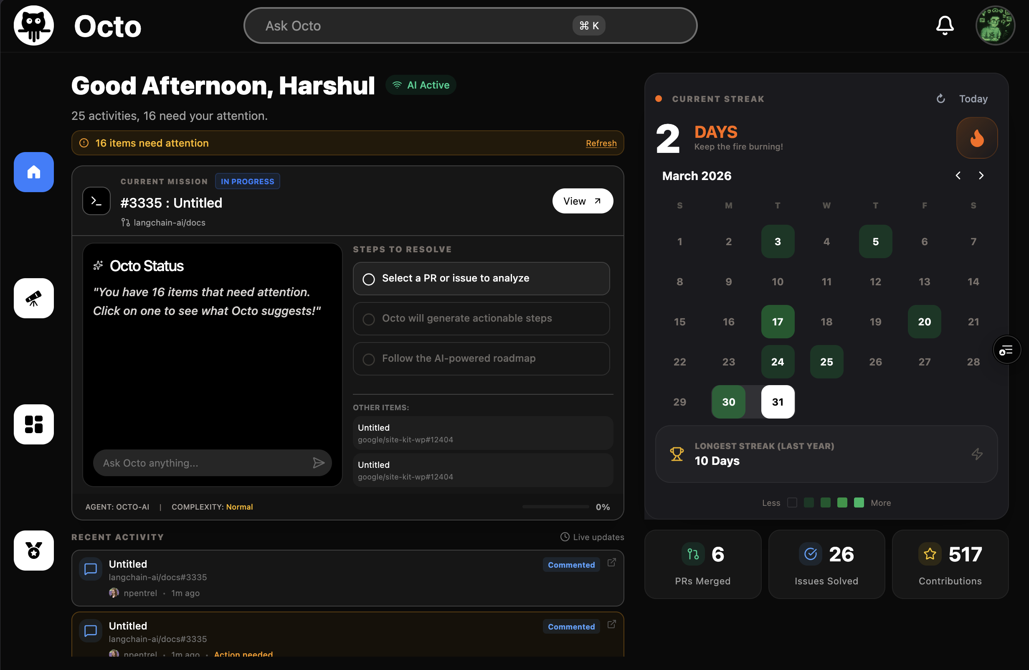Select step 'Octo will generate actionable steps'

[481, 319]
